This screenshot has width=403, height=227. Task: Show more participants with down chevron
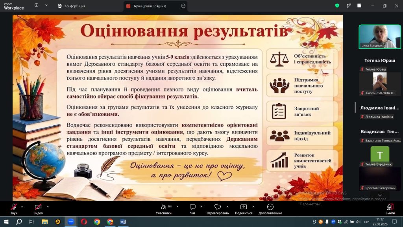pyautogui.click(x=380, y=195)
